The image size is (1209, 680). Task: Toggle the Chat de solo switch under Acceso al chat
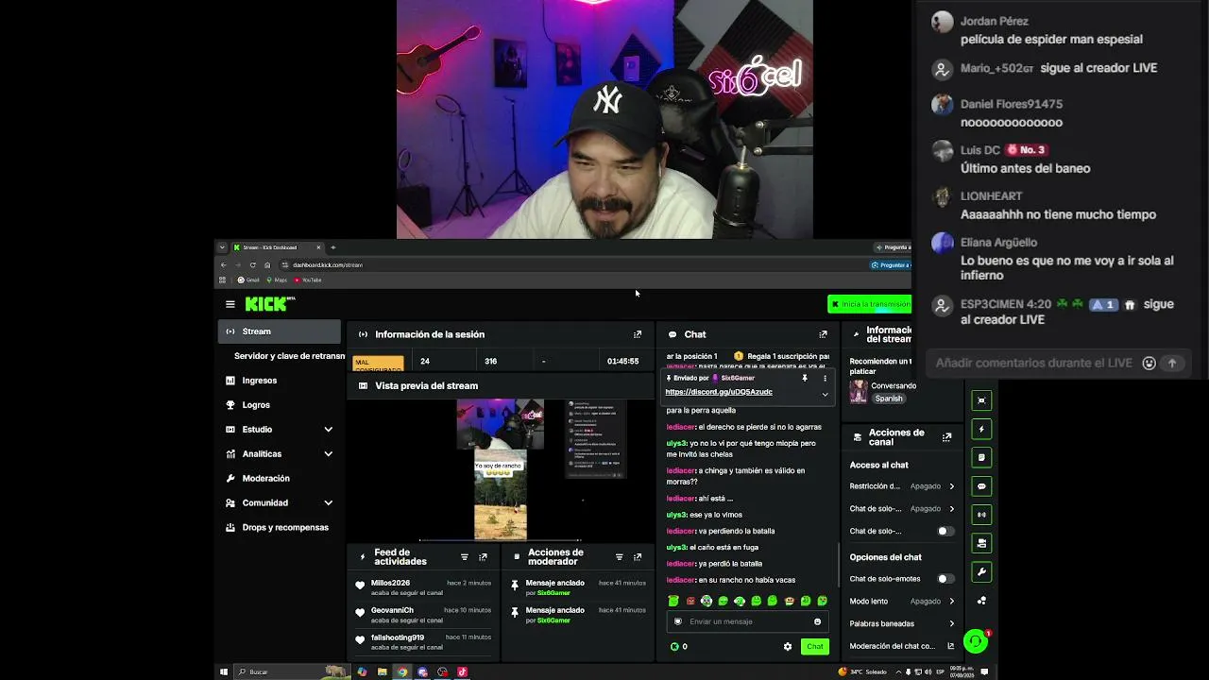coord(944,532)
